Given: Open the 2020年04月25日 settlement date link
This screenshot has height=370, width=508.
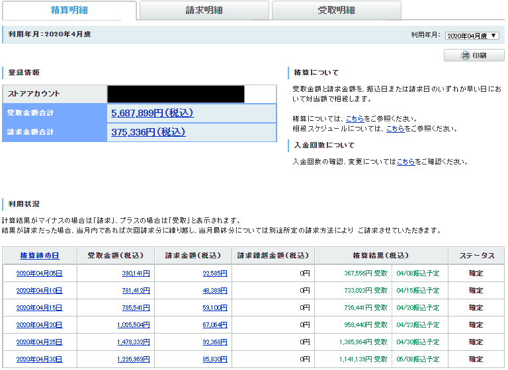Looking at the screenshot, I should [x=40, y=342].
